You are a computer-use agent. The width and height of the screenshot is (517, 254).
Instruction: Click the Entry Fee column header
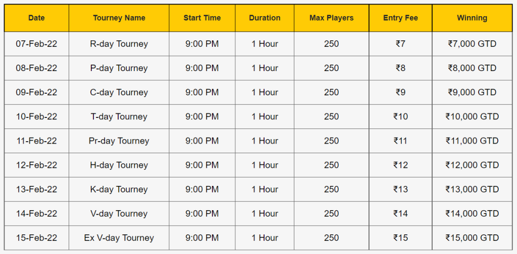point(400,18)
